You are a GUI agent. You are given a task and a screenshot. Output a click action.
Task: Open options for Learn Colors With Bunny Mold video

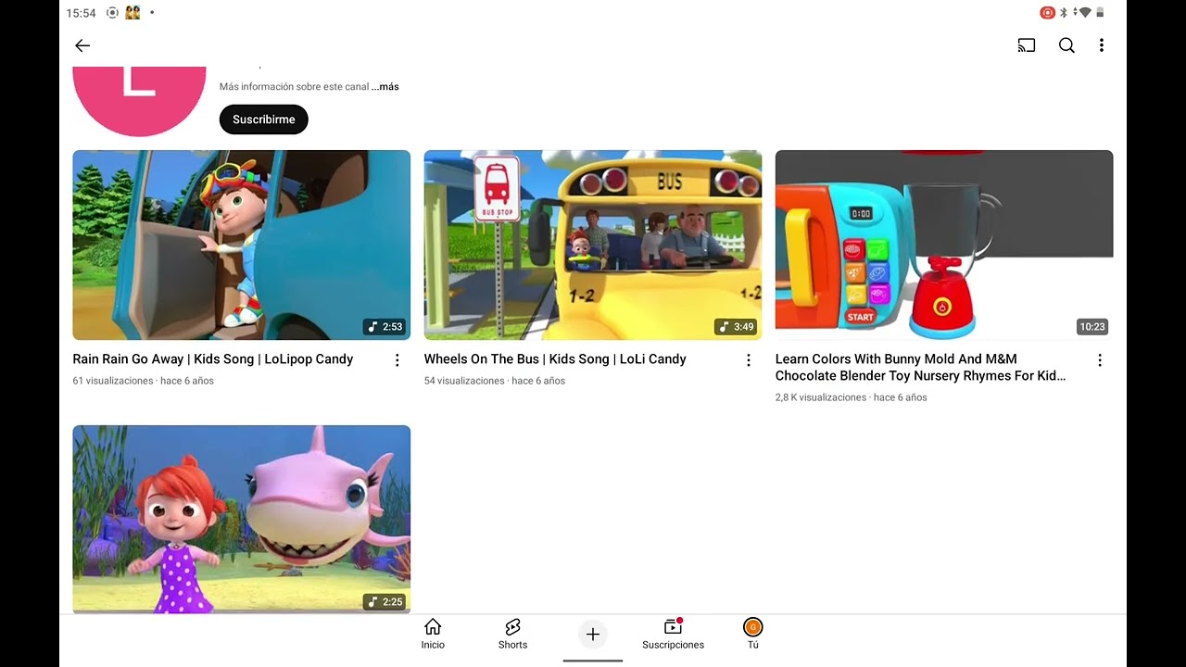coord(1100,360)
